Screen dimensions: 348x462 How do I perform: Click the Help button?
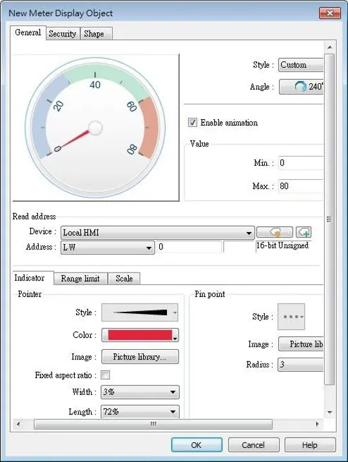pyautogui.click(x=310, y=445)
